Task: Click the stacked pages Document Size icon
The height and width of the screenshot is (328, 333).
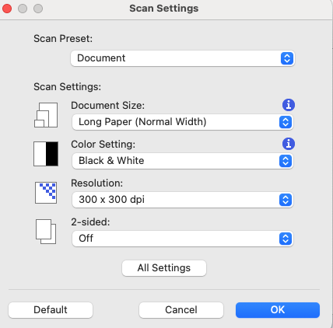Action: [46, 115]
